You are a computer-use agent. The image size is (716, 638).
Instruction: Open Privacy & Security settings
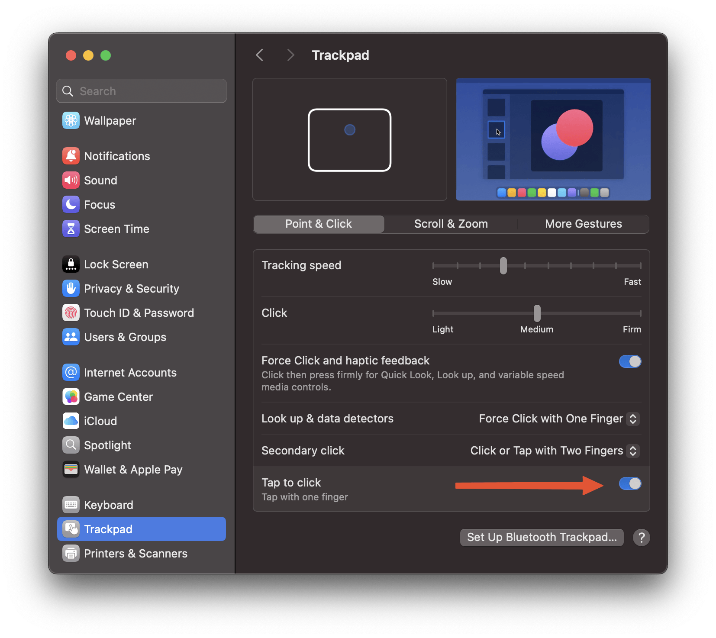[131, 288]
